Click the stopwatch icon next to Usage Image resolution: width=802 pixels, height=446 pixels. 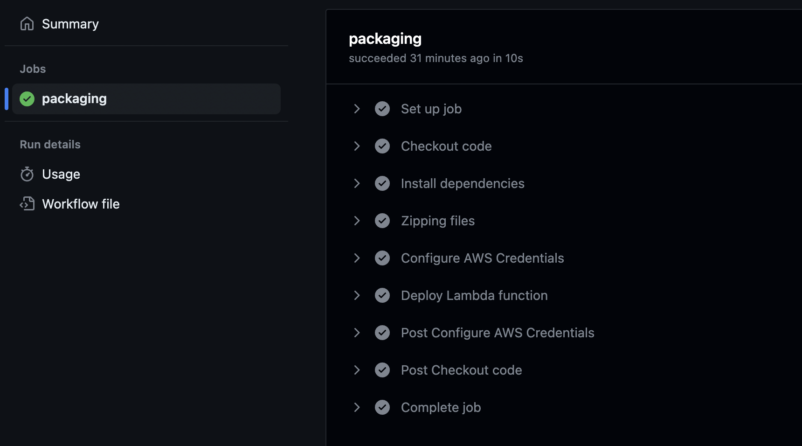coord(27,174)
